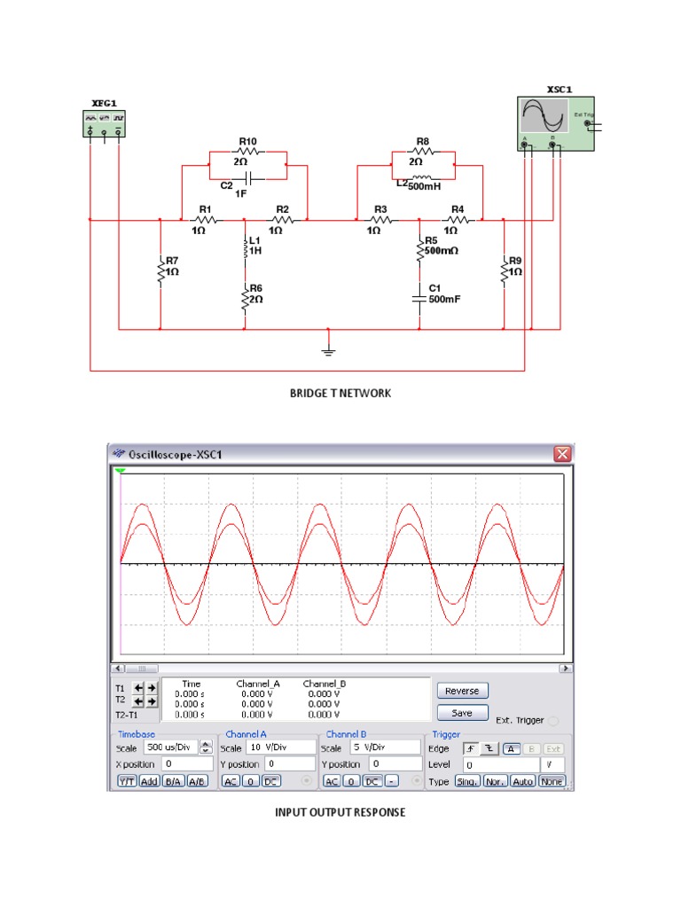Set Channel A coupling to 0
This screenshot has height=908, width=681.
[250, 781]
